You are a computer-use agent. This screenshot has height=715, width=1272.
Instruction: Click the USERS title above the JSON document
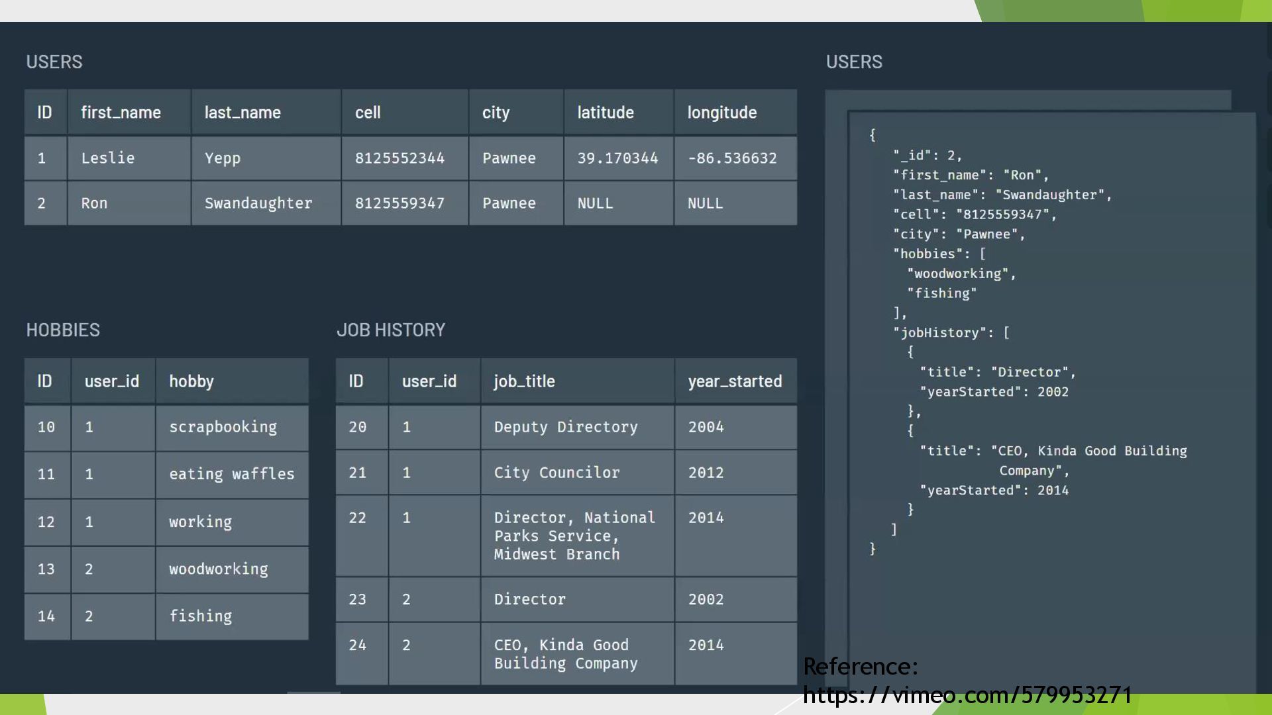(x=854, y=62)
